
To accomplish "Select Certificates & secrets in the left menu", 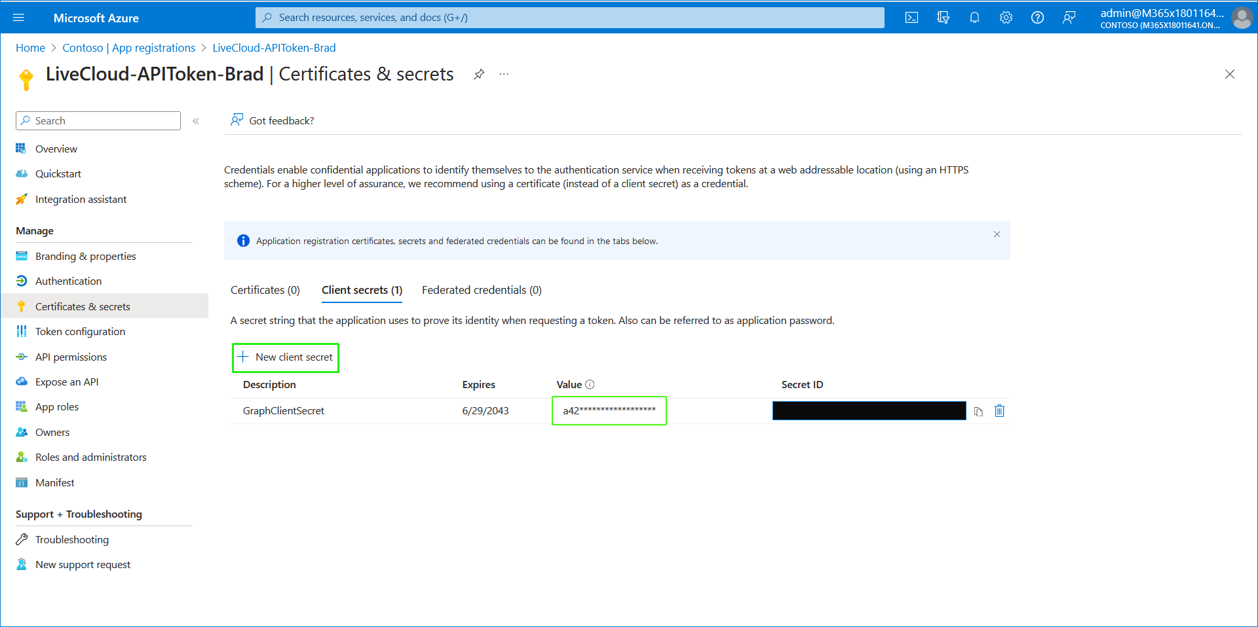I will click(x=104, y=306).
